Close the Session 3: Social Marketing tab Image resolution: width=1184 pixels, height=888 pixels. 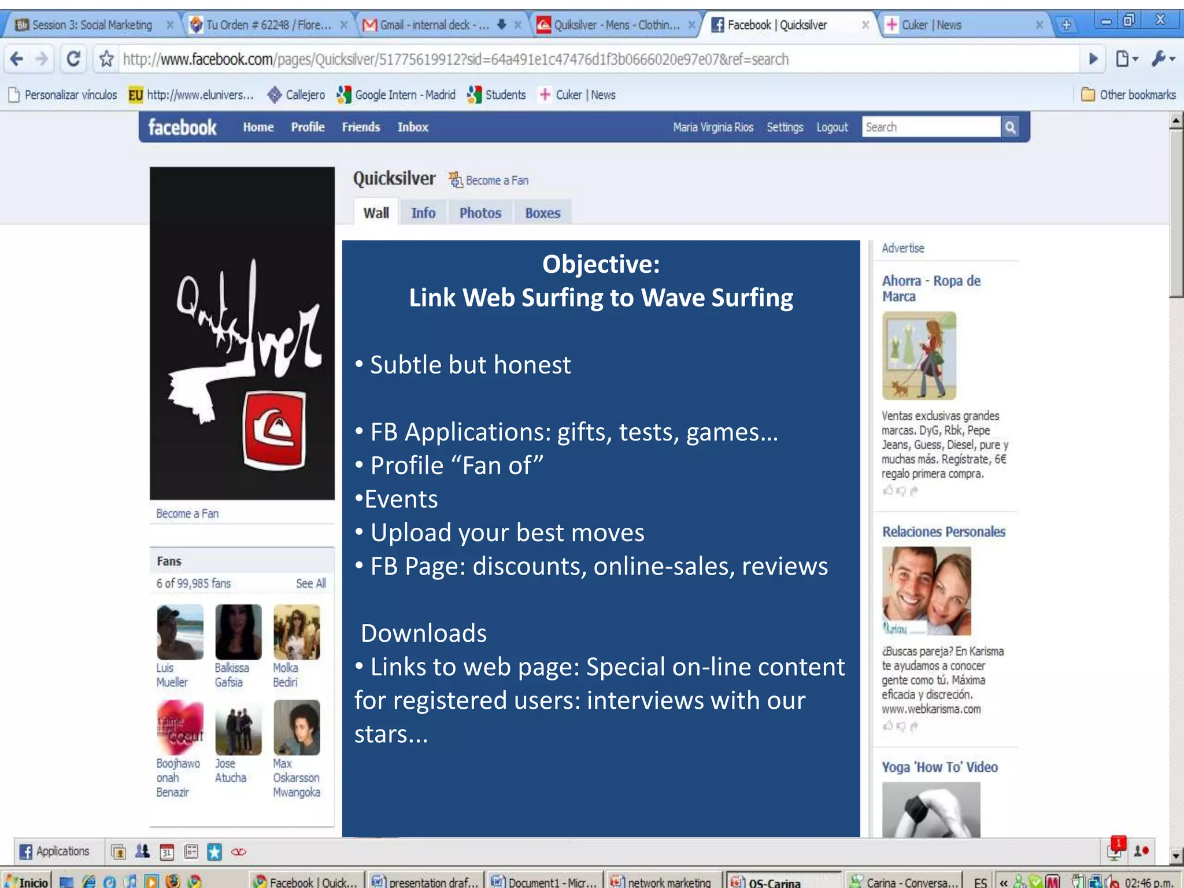(170, 25)
